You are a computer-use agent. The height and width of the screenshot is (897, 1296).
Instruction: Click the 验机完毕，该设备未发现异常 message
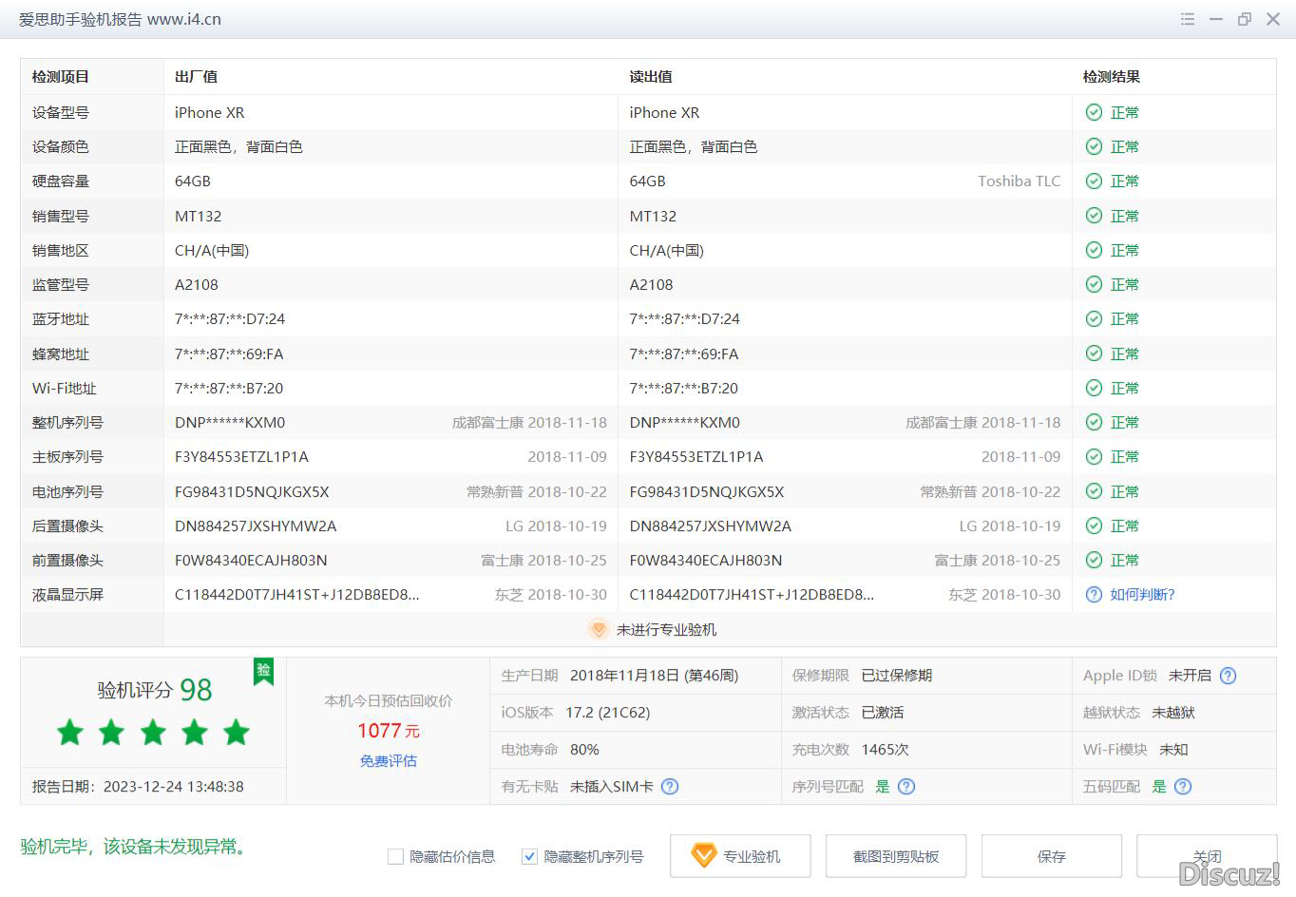(136, 846)
